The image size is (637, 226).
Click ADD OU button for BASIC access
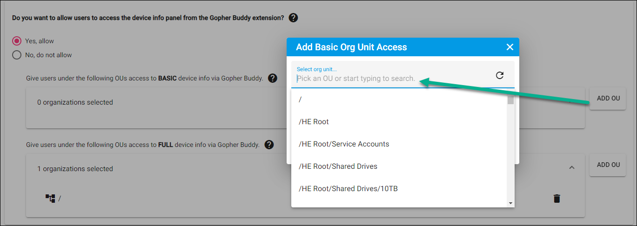click(609, 98)
